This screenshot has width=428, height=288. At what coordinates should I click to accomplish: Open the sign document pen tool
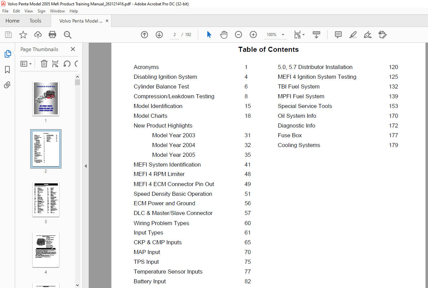368,35
